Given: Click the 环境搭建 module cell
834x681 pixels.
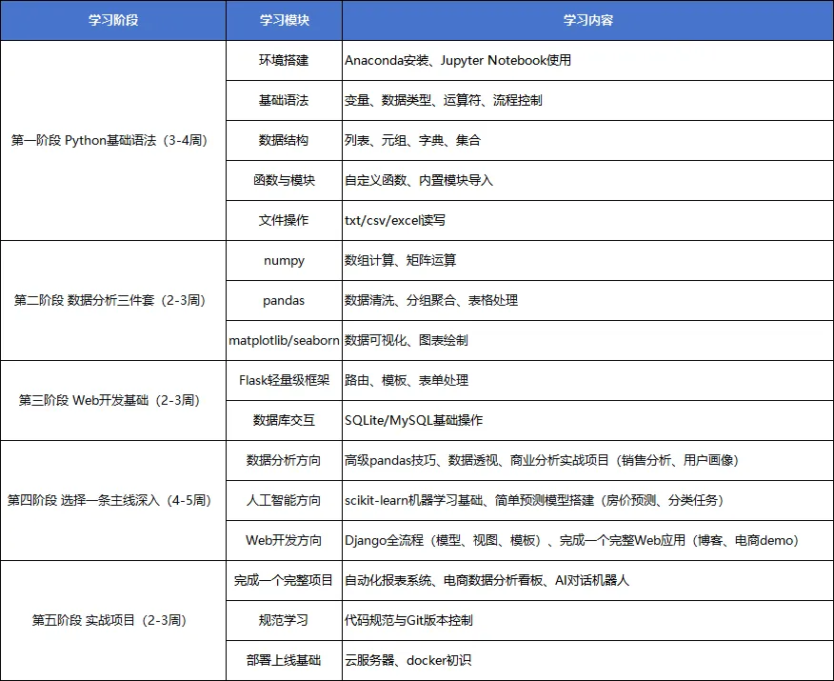Looking at the screenshot, I should 284,61.
